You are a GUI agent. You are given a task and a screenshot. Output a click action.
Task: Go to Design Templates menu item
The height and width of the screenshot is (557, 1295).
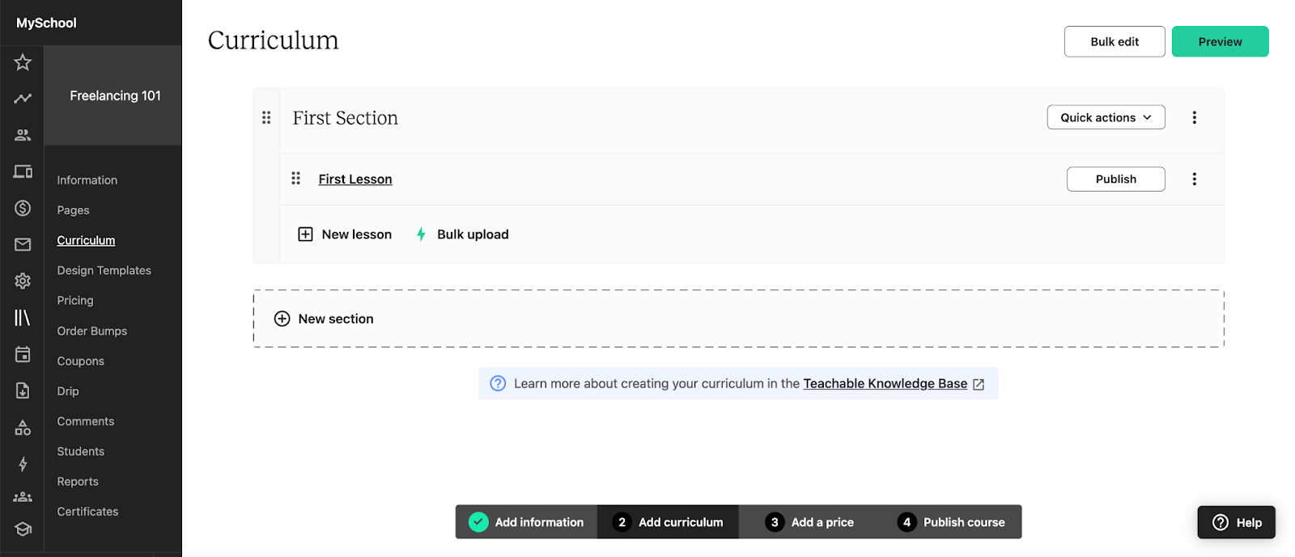pos(104,271)
